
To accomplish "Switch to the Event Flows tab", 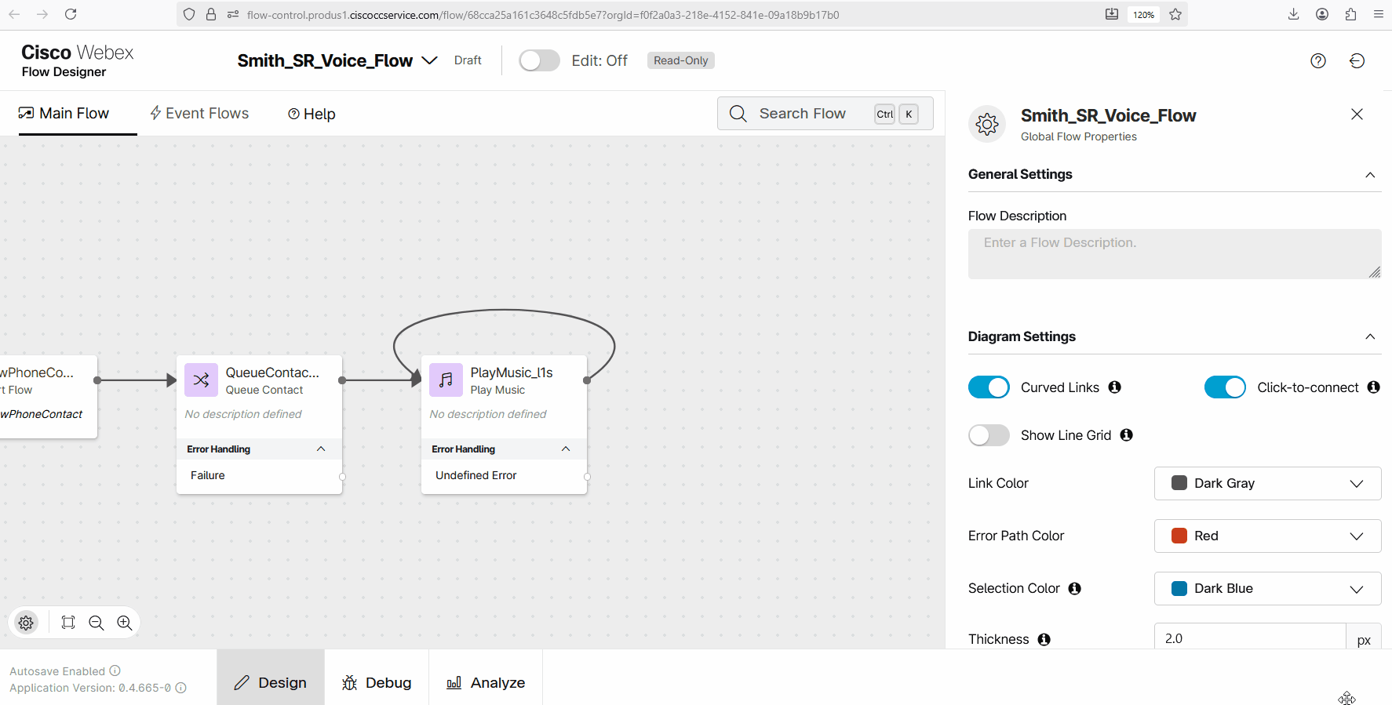I will point(199,114).
